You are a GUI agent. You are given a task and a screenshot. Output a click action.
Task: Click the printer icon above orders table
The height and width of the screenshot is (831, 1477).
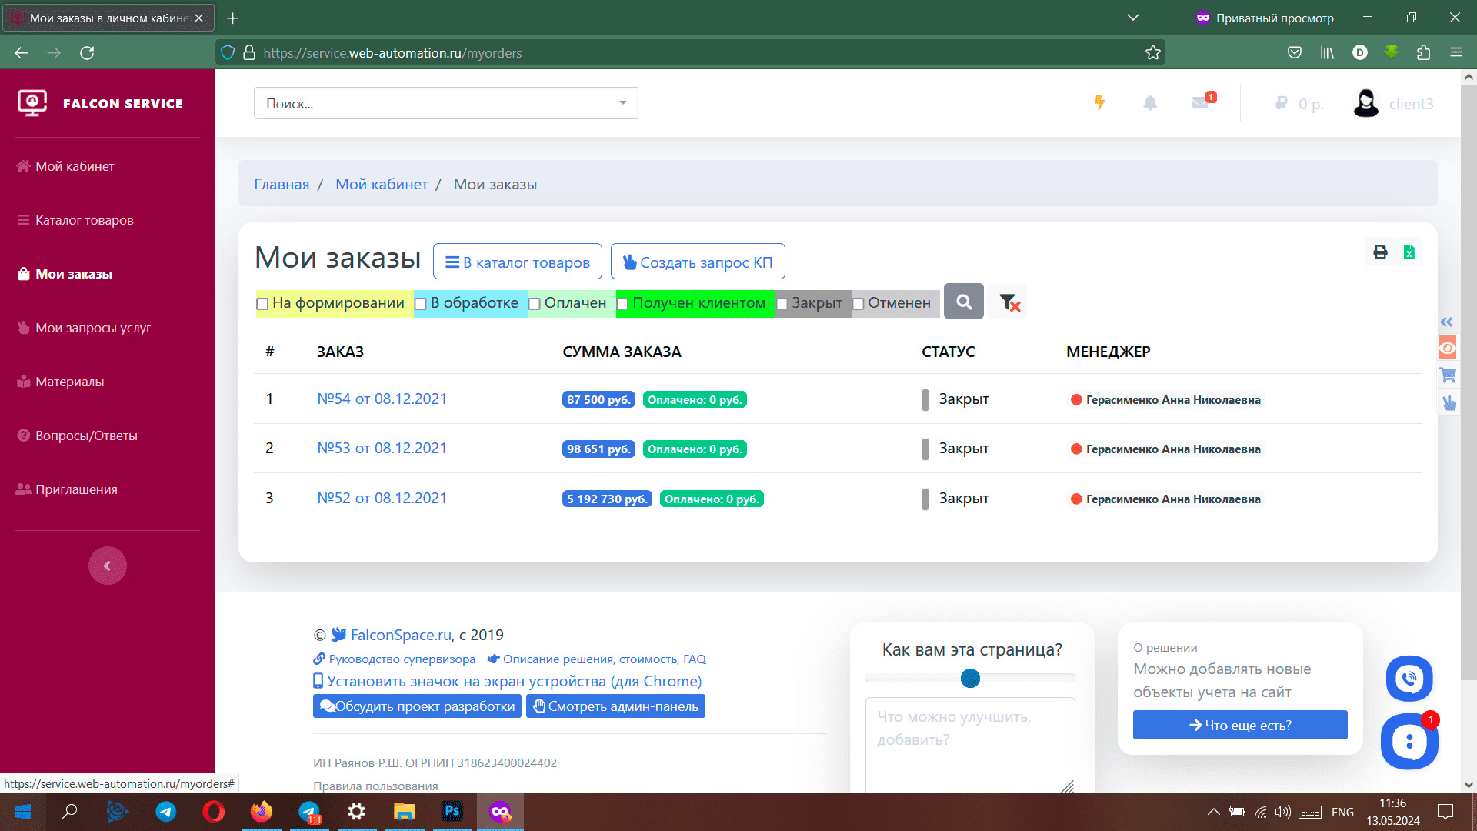tap(1380, 252)
